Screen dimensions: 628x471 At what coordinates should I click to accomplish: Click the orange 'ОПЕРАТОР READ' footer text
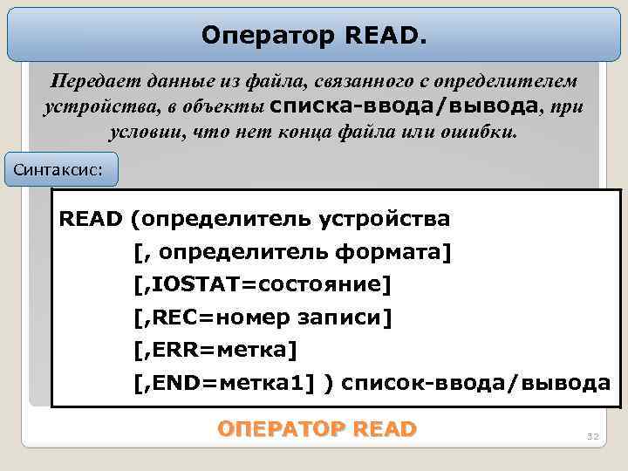317,429
